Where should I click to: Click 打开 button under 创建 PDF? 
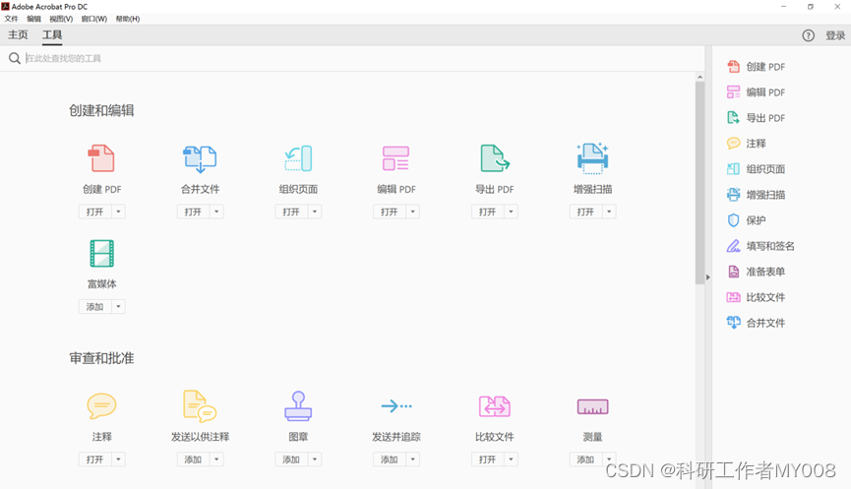pyautogui.click(x=95, y=212)
